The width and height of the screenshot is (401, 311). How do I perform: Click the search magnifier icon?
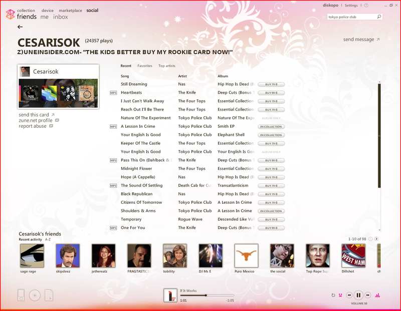pos(379,17)
